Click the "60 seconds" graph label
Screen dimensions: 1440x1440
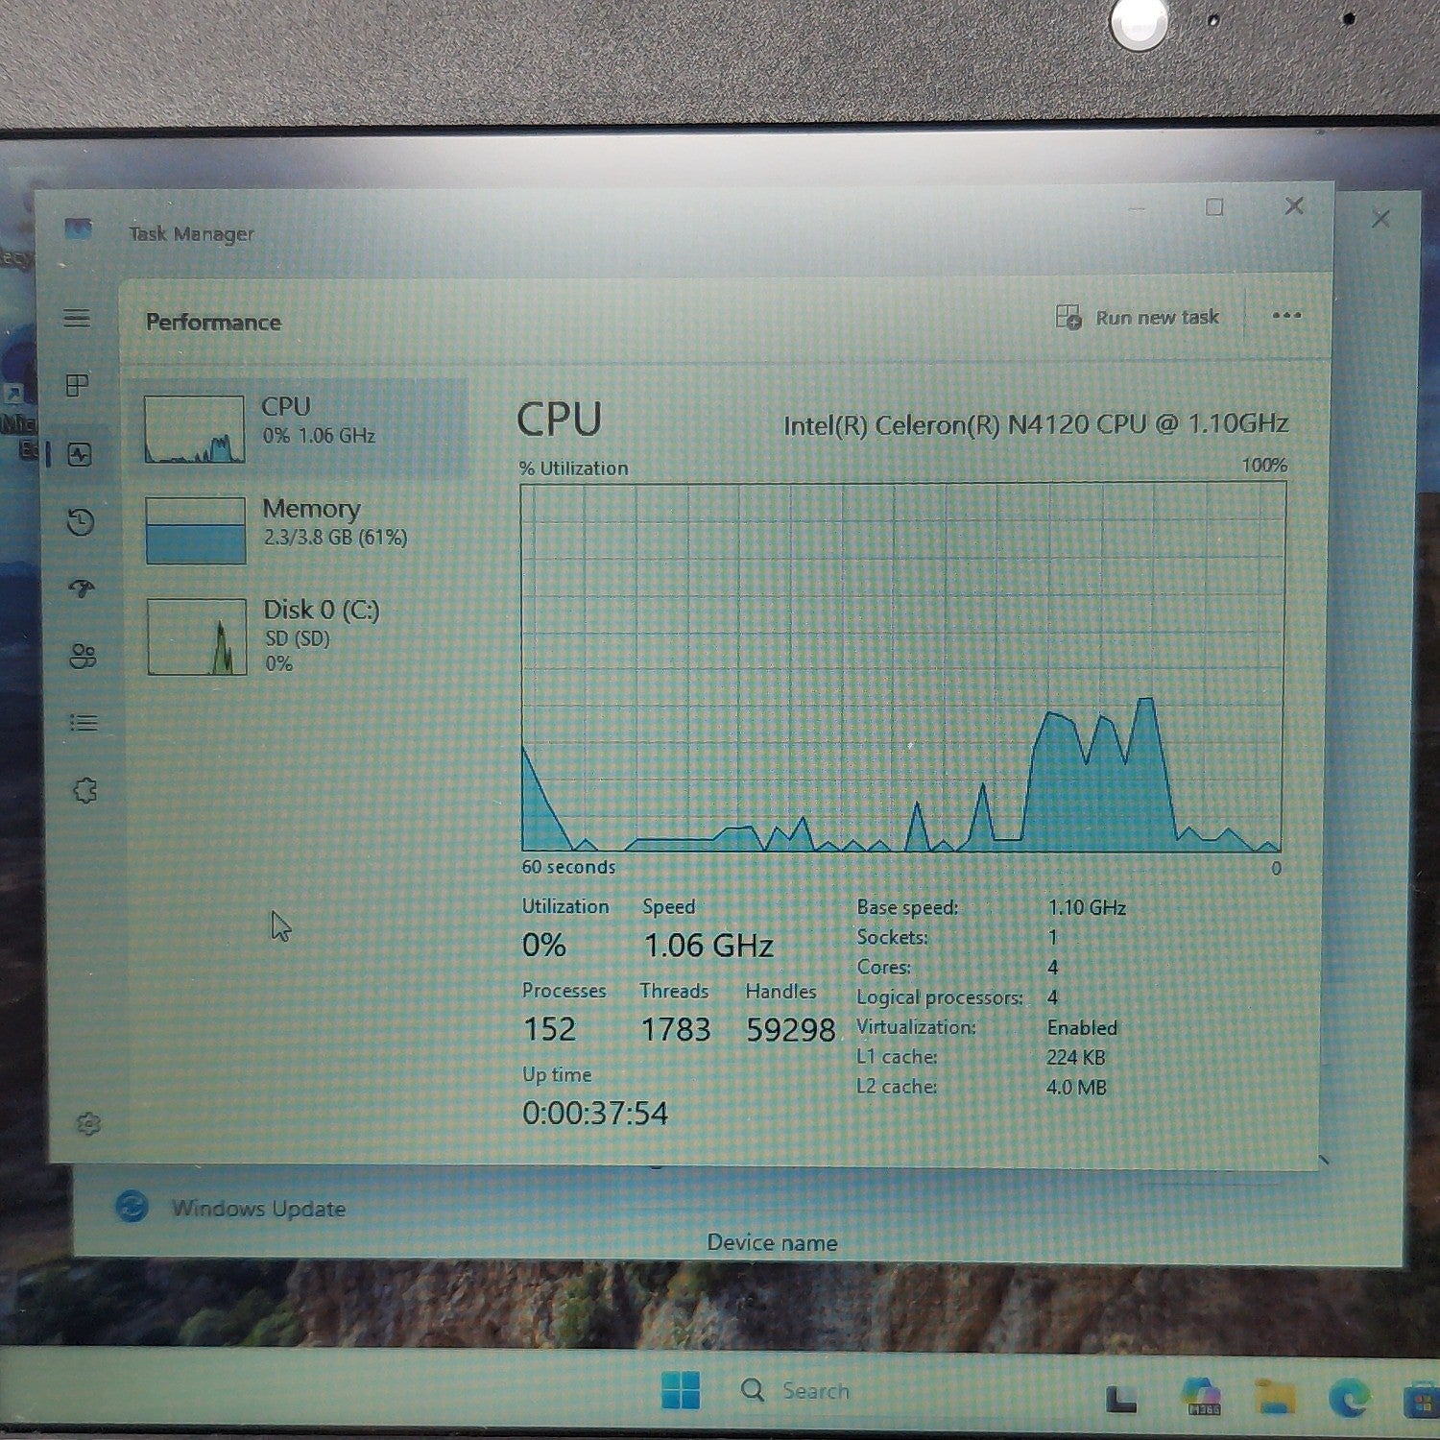(x=568, y=867)
